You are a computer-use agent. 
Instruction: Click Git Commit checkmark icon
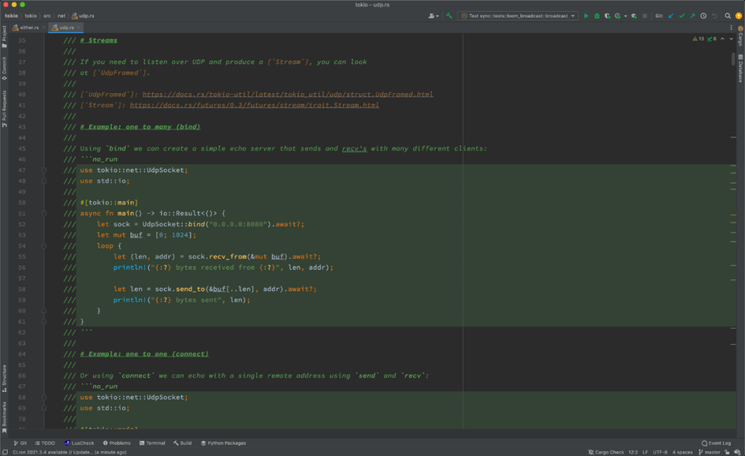click(682, 16)
